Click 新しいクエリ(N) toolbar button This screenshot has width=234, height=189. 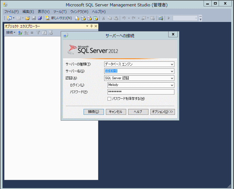click(58, 18)
